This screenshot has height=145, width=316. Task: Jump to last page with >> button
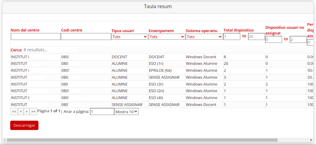33,111
